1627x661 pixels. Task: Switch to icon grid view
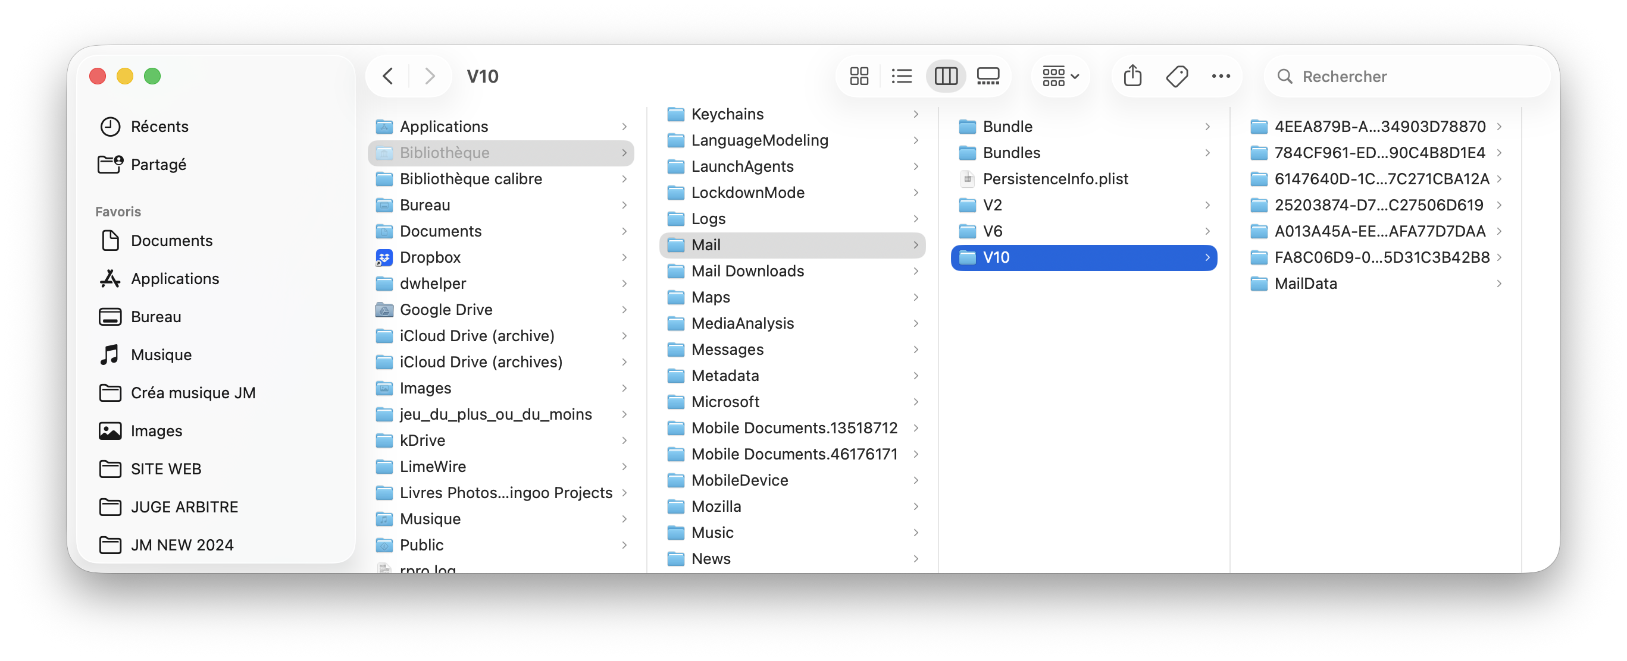click(859, 76)
